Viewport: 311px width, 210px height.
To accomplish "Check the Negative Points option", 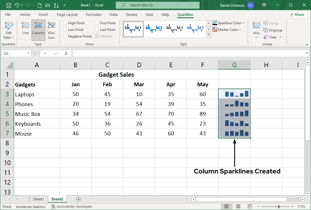I will pyautogui.click(x=64, y=36).
